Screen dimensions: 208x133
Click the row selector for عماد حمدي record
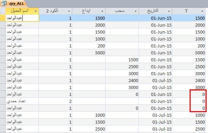coord(3,101)
